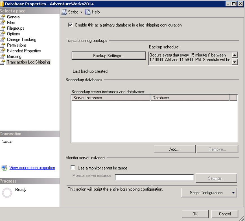Uncheck Enable this as a primary database
The width and height of the screenshot is (245, 221).
[70, 25]
